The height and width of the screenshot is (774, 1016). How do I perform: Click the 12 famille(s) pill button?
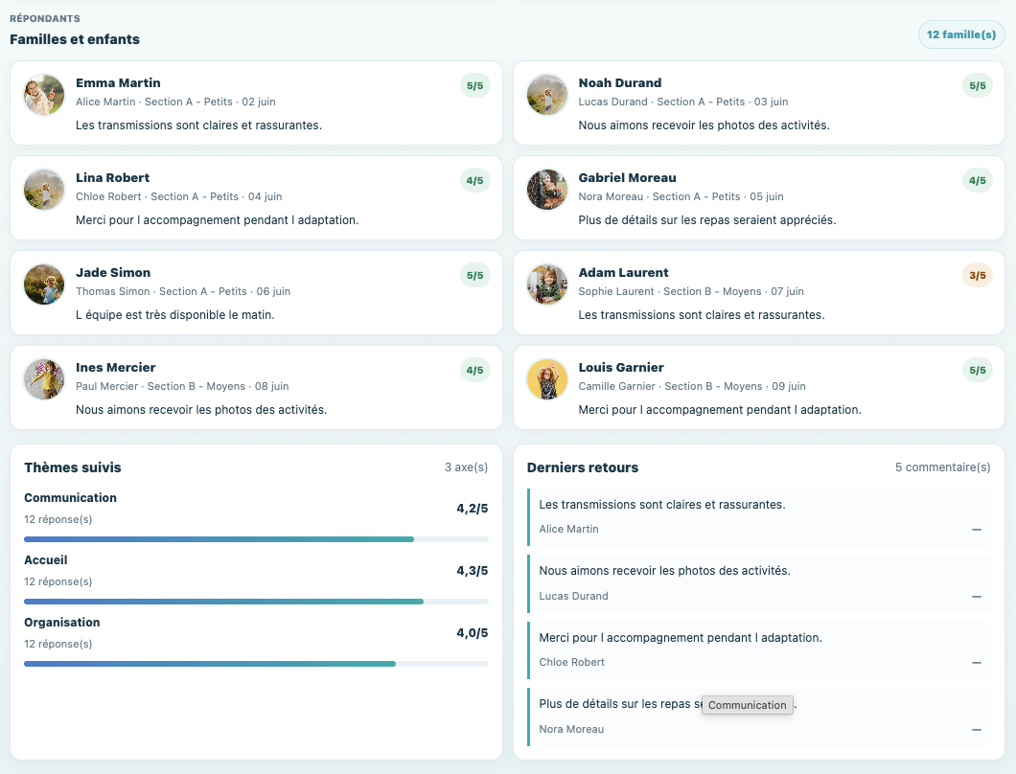tap(961, 34)
